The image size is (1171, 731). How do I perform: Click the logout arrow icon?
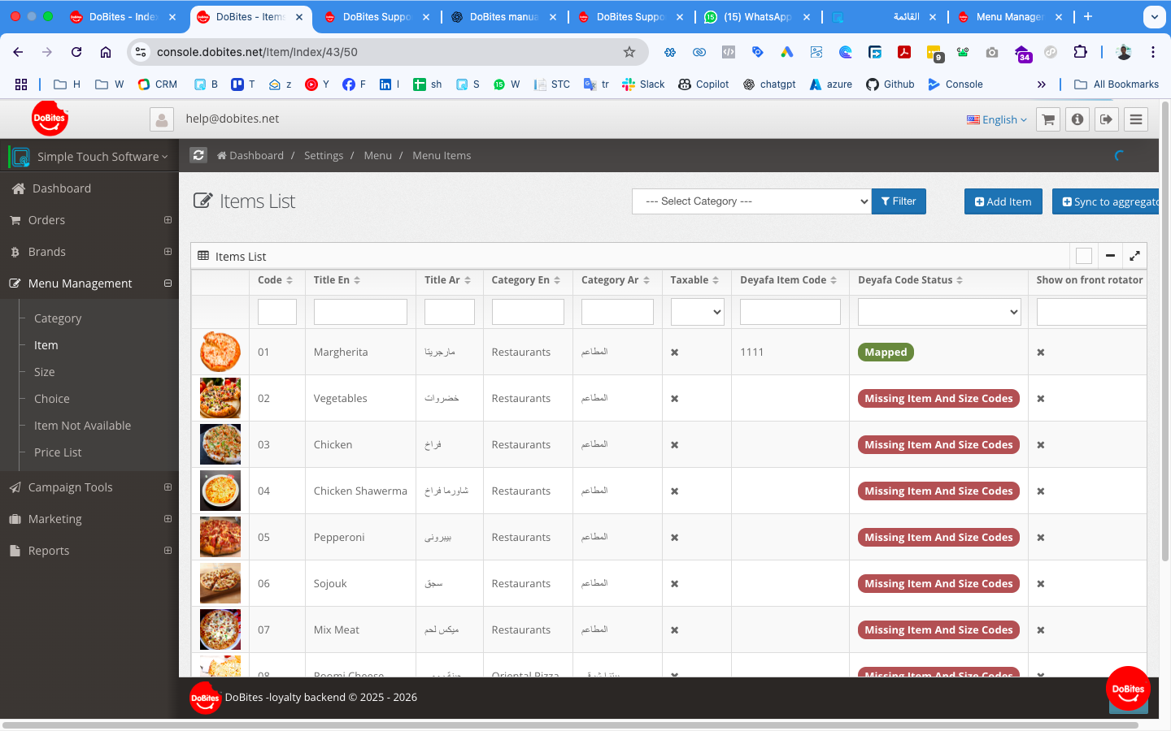click(x=1107, y=119)
